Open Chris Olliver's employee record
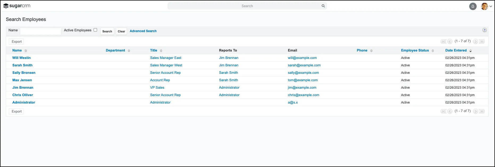The width and height of the screenshot is (495, 167). [x=23, y=95]
